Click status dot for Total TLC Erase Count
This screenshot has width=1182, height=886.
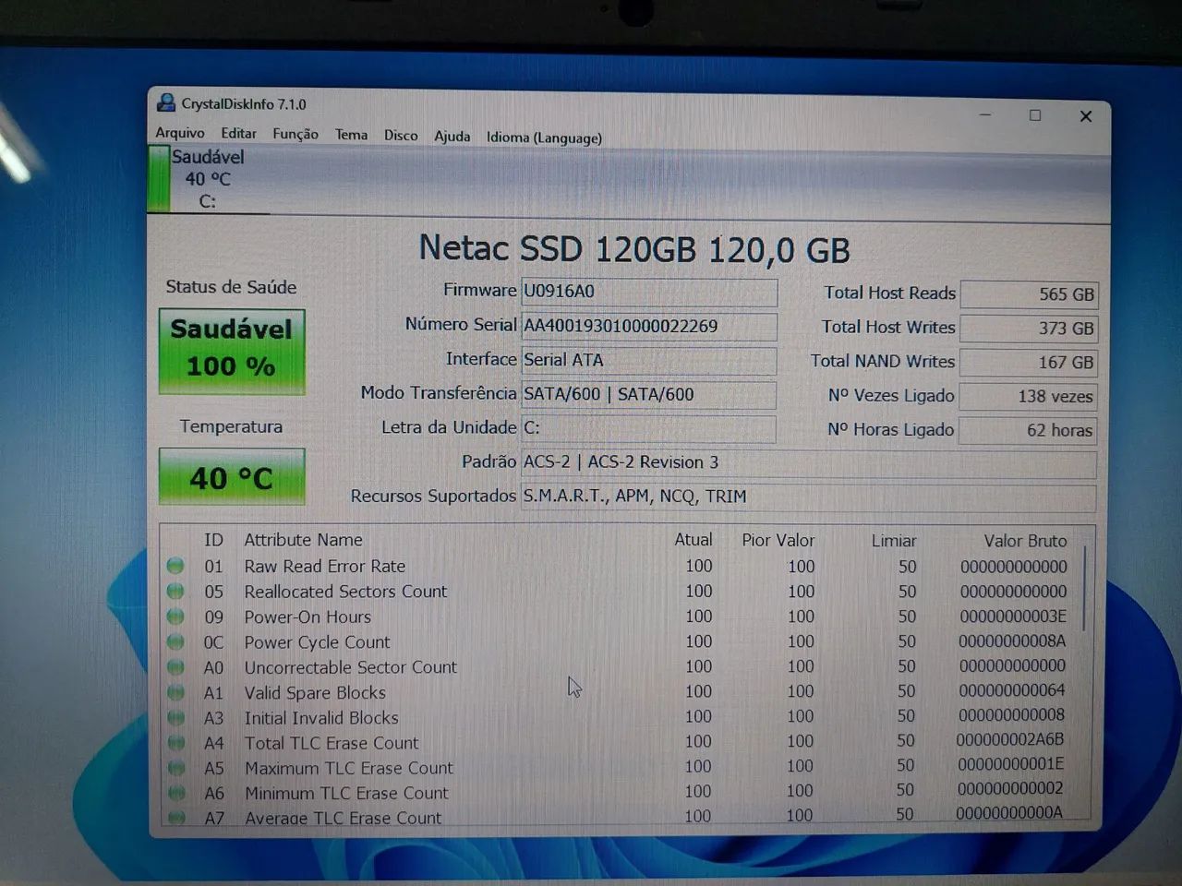(176, 741)
